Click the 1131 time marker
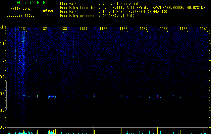This screenshot has width=211, height=134. 23,29
